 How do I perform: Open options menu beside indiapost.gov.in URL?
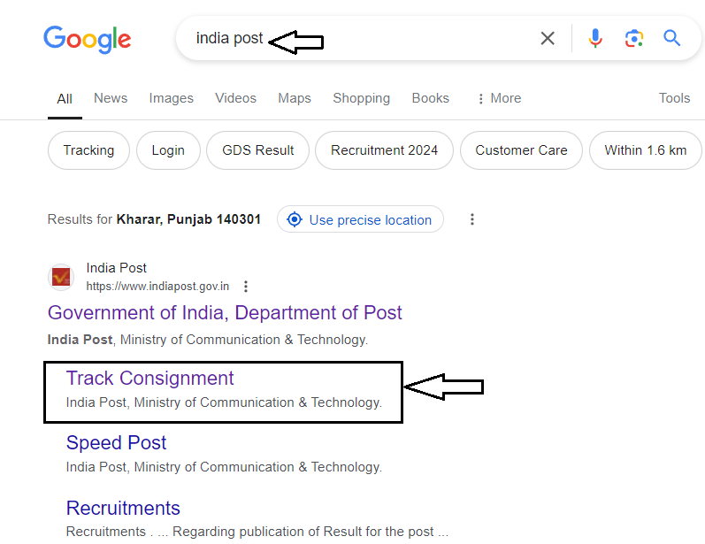tap(246, 287)
